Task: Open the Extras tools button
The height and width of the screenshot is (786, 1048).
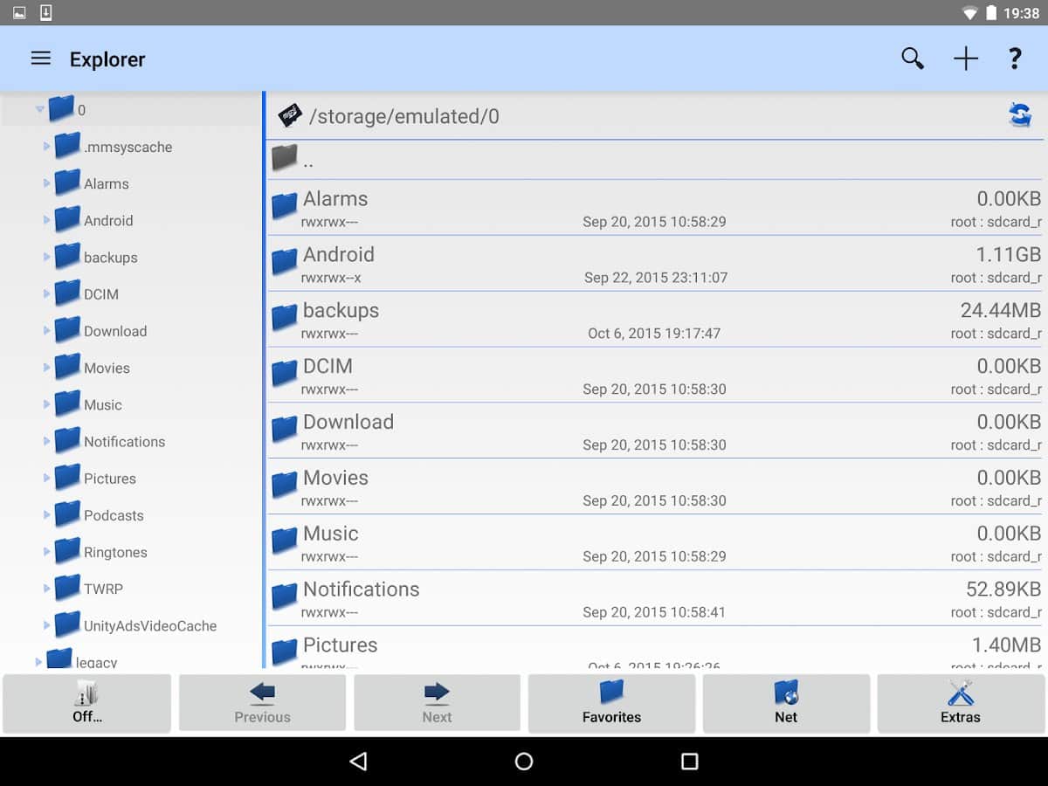Action: point(960,703)
